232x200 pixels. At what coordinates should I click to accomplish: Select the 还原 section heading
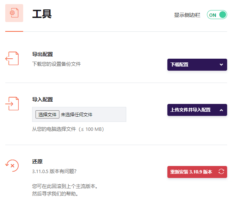coord(37,161)
